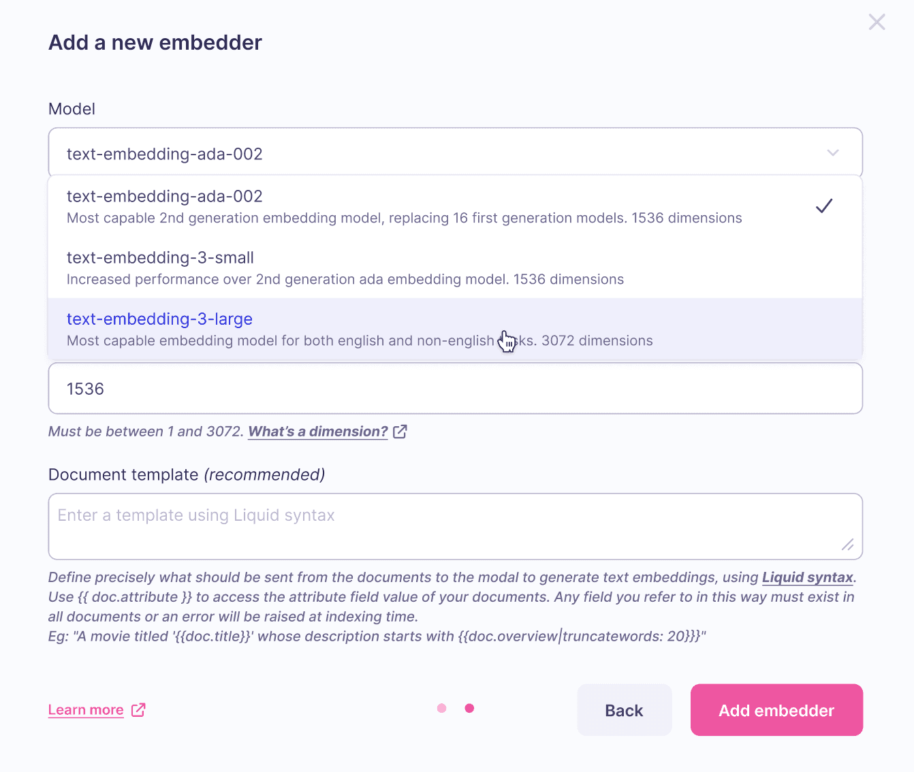Open the Learn more link
Viewport: 914px width, 772px height.
pos(86,710)
